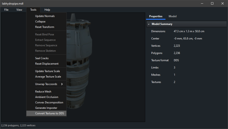
Task: Run Ambient Occlusion from Tools menu
Action: click(x=47, y=97)
